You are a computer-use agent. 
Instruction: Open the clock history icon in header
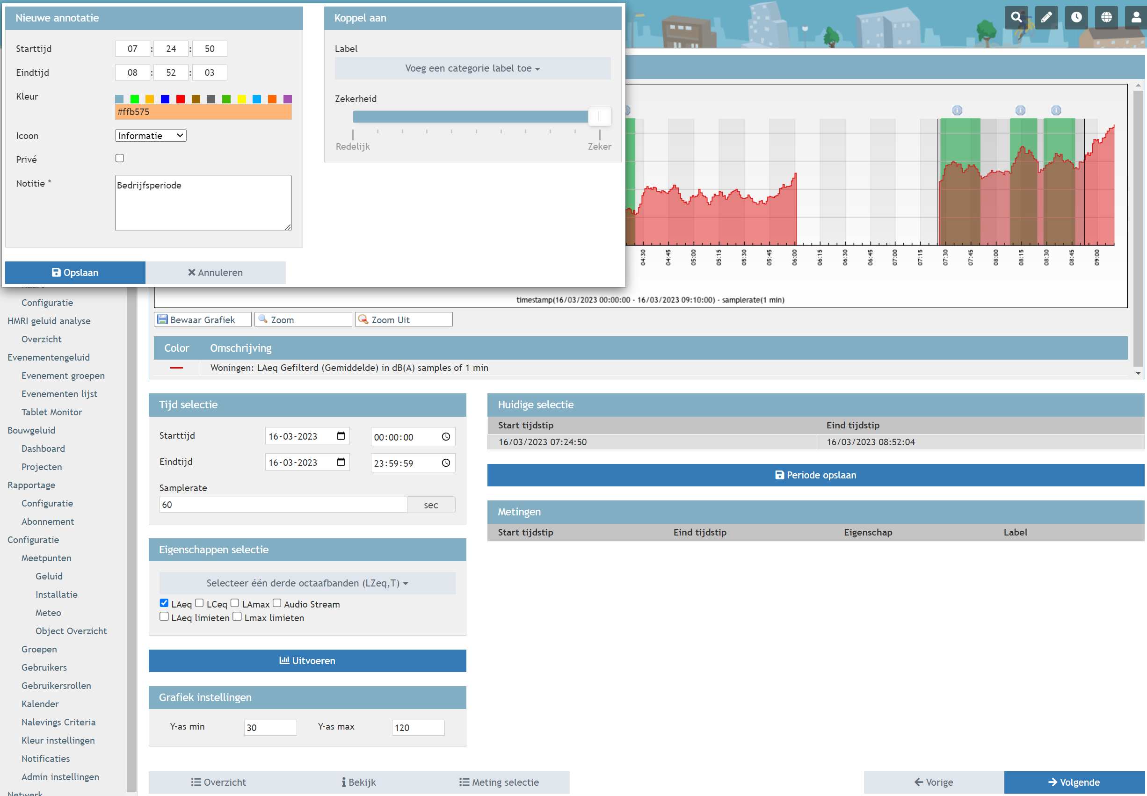coord(1076,17)
